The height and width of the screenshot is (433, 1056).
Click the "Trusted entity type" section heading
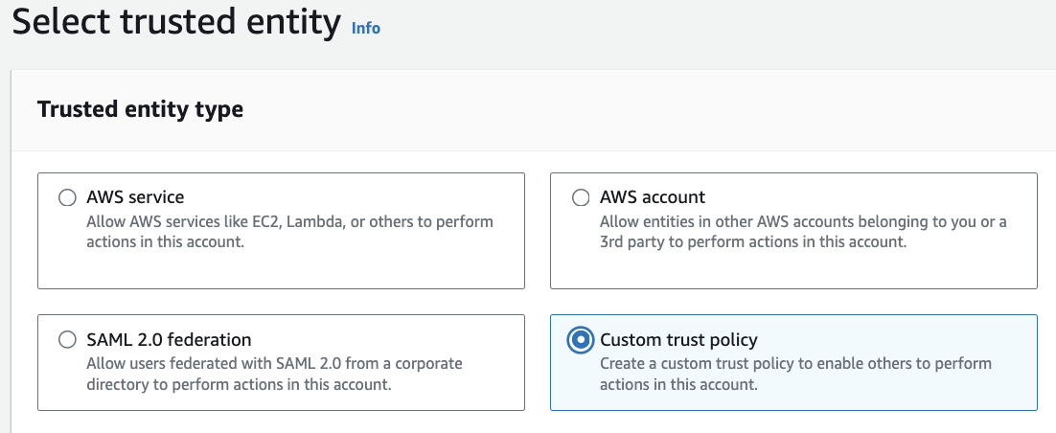(x=140, y=110)
